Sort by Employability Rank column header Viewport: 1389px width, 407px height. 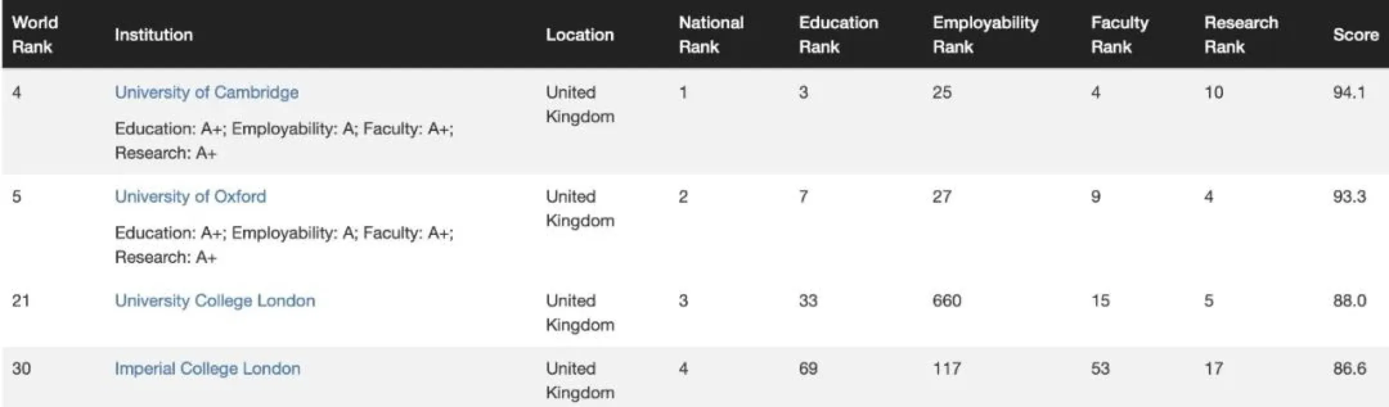click(985, 35)
